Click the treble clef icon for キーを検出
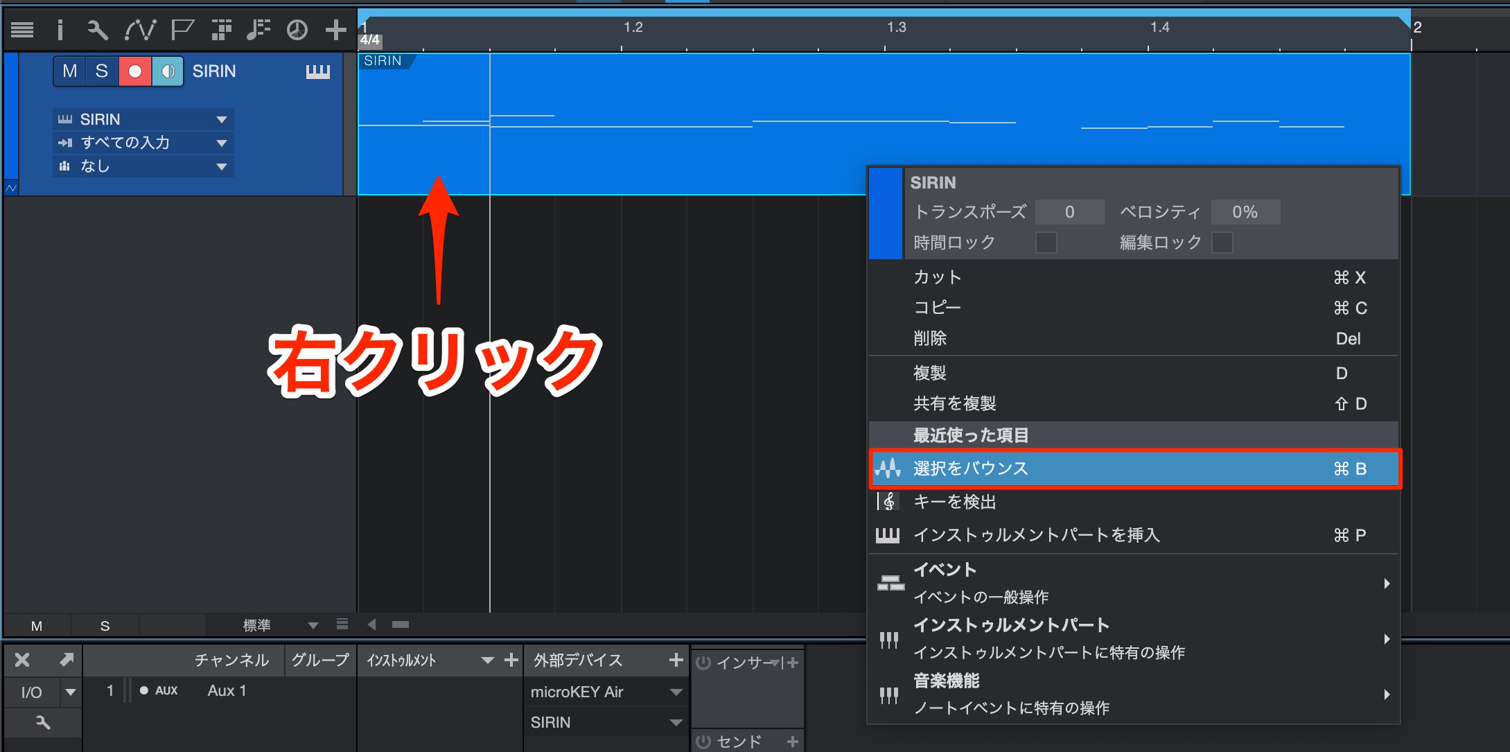The height and width of the screenshot is (752, 1510). click(x=888, y=501)
